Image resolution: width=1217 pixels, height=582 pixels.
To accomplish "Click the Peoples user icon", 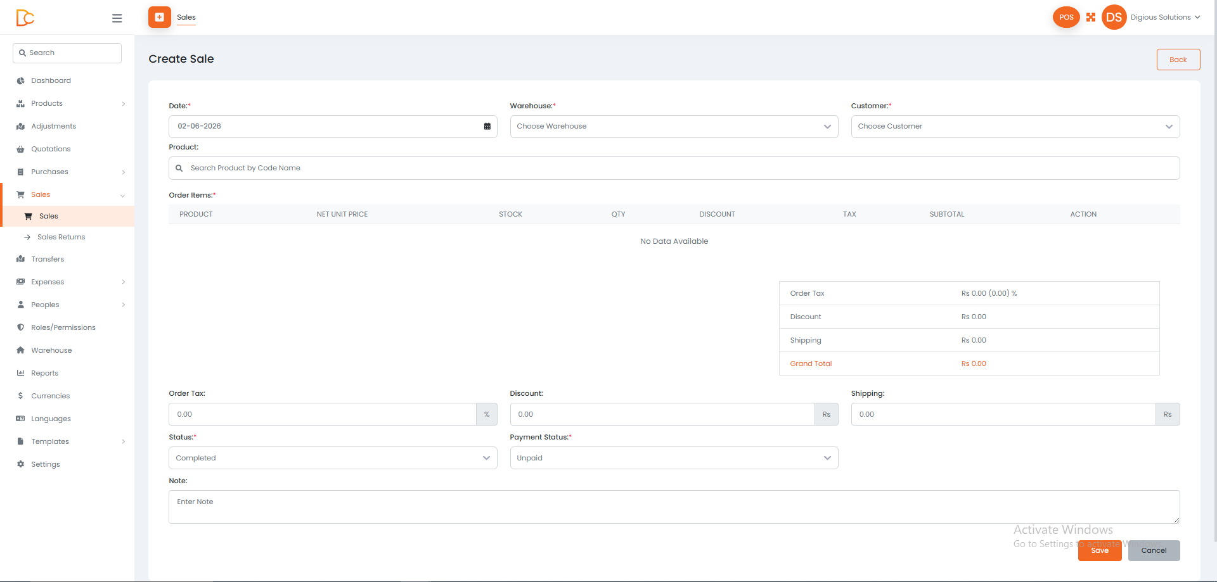I will [x=20, y=305].
